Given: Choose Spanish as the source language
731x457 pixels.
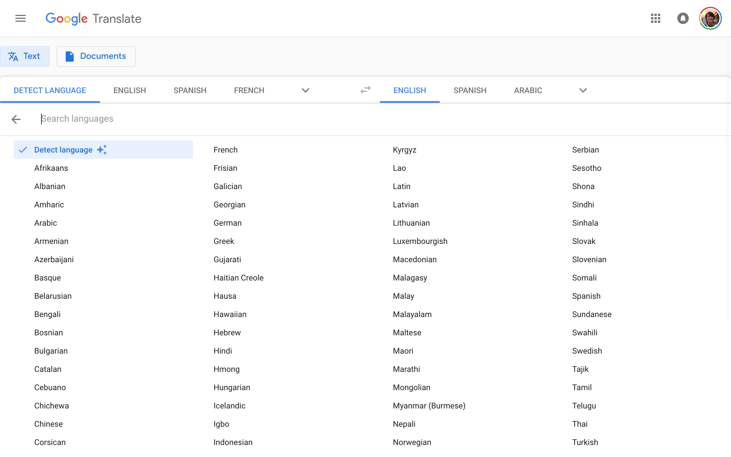Looking at the screenshot, I should [189, 90].
